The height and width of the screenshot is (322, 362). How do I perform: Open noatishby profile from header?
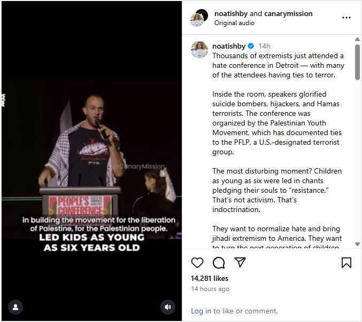[231, 13]
